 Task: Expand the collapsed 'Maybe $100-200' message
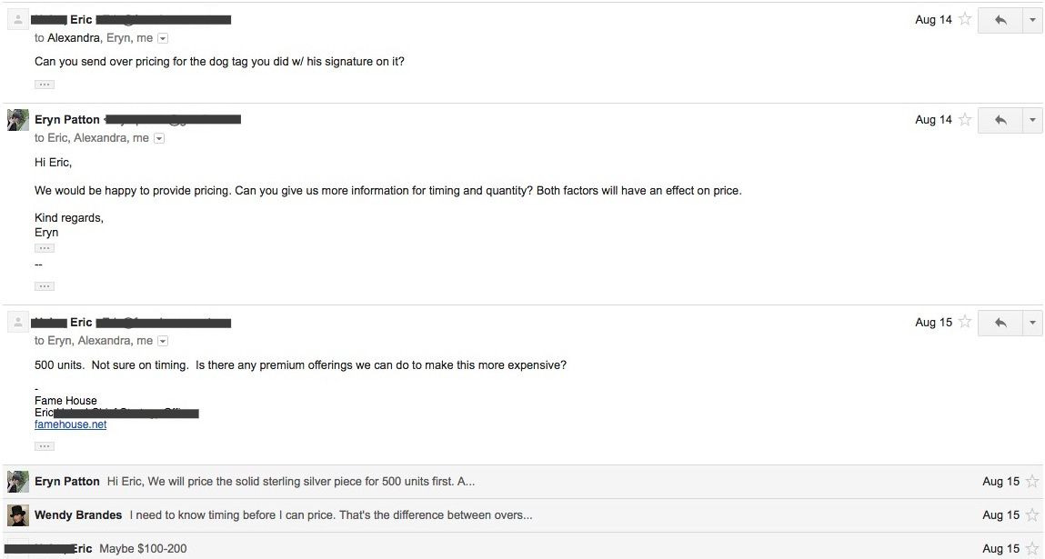(455, 549)
